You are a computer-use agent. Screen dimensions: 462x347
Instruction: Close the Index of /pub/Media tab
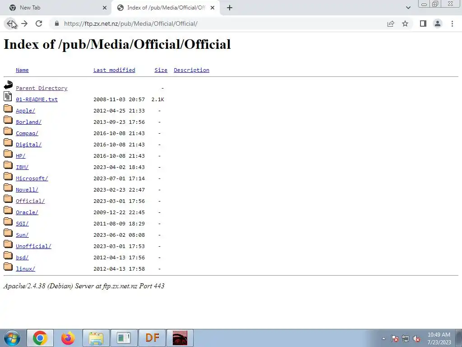point(213,8)
